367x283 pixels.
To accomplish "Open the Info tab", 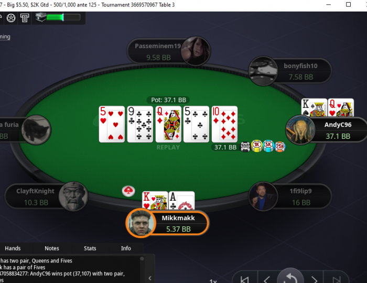I will tap(126, 248).
